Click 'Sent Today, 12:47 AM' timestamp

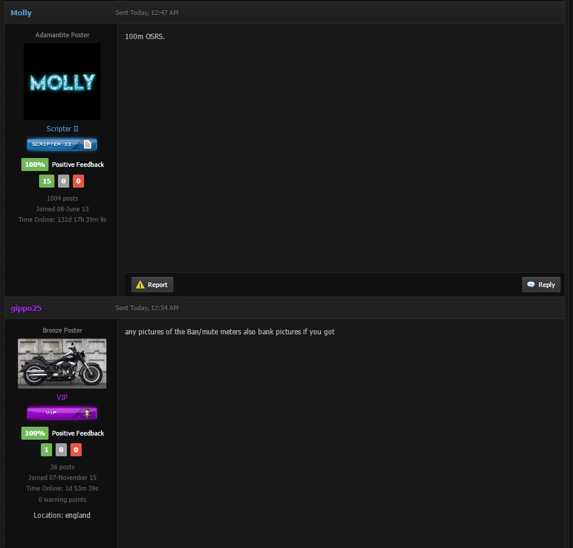(x=147, y=12)
